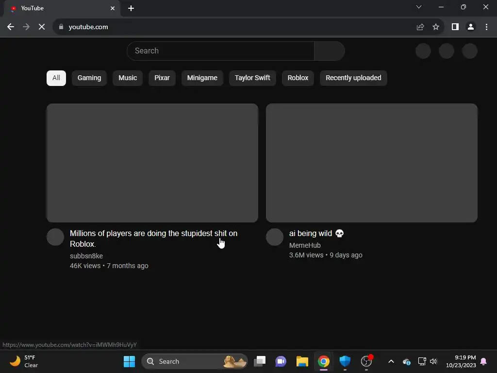
Task: Open the Roblox video thumbnail
Action: pyautogui.click(x=152, y=163)
